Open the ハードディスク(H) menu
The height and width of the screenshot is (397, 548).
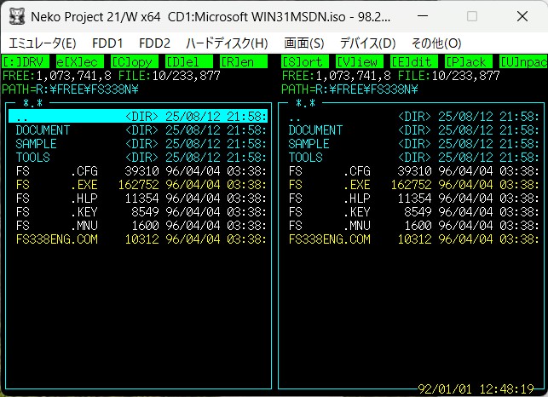227,43
